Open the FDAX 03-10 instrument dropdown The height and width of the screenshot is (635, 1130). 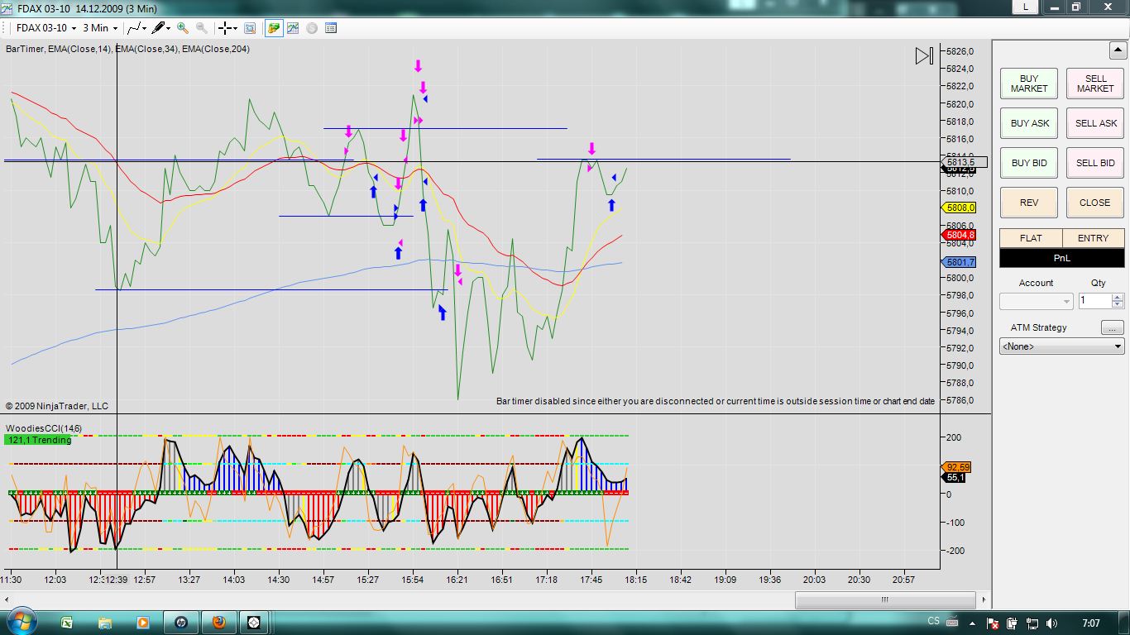point(46,28)
